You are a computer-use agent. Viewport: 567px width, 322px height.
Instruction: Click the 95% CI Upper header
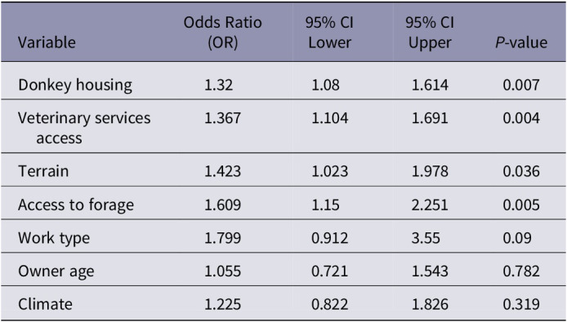click(x=430, y=33)
